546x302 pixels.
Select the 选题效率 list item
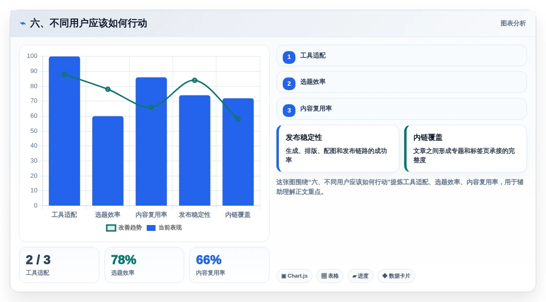(402, 82)
